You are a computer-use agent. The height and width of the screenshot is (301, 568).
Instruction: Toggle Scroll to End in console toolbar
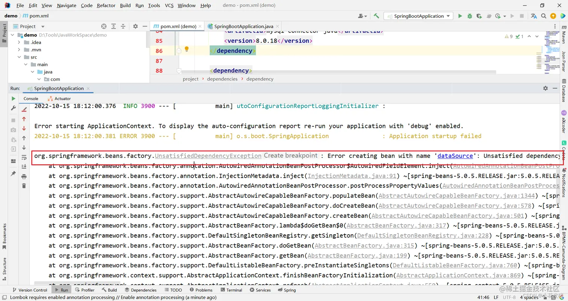(x=24, y=166)
